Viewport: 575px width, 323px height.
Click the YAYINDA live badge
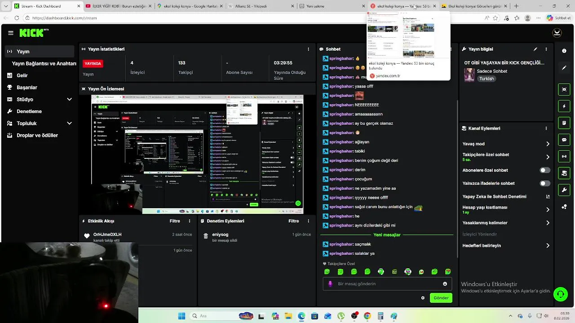point(93,64)
